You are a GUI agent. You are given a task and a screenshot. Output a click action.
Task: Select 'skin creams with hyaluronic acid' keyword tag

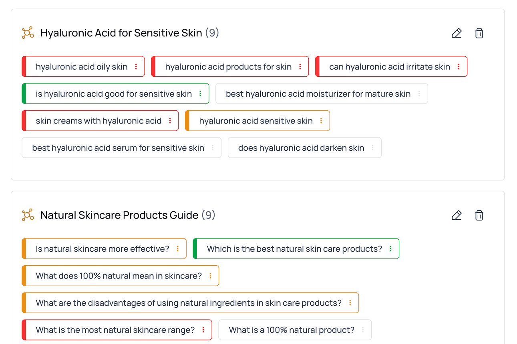coord(98,121)
